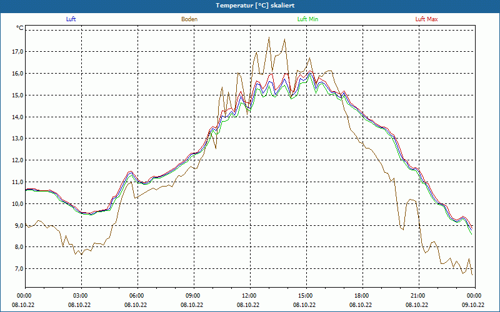
Task: Click the 7,0 y-axis value
Action: click(19, 269)
